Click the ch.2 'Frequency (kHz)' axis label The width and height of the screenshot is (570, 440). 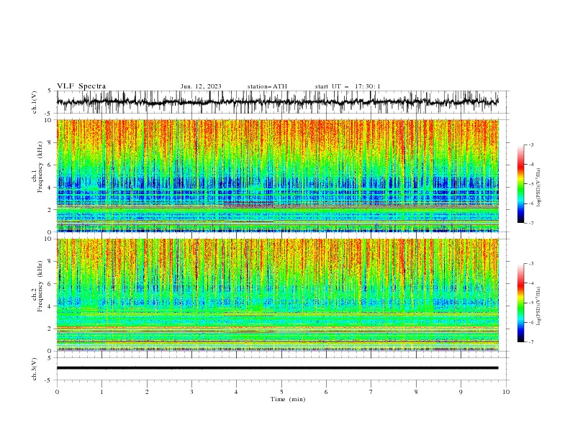coord(40,286)
